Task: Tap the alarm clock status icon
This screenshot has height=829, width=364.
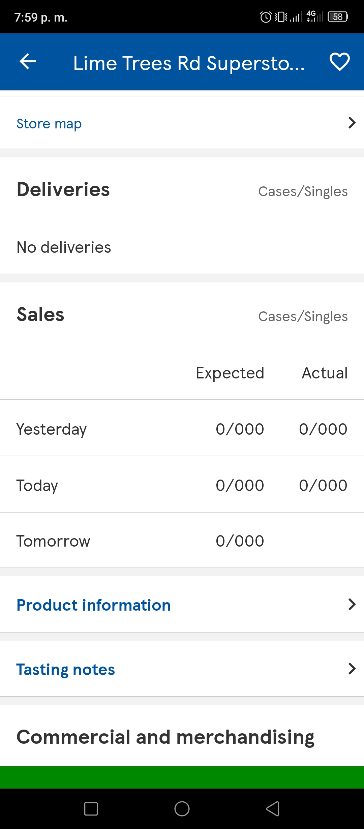Action: pos(266,17)
